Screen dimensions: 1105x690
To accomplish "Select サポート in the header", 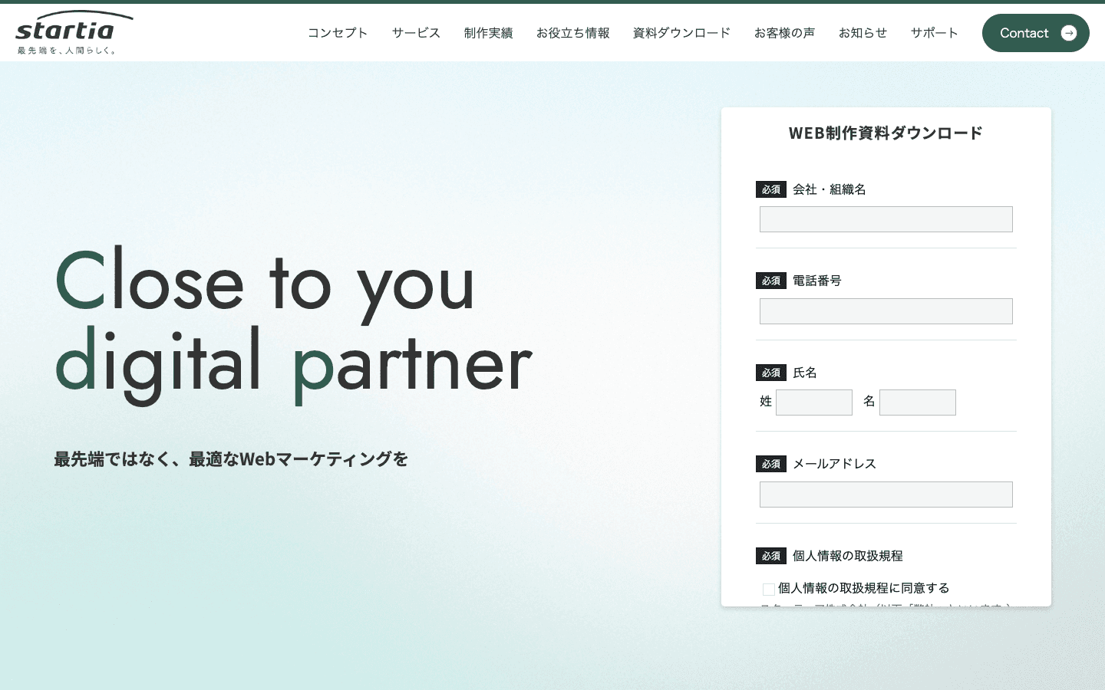I will pos(934,33).
